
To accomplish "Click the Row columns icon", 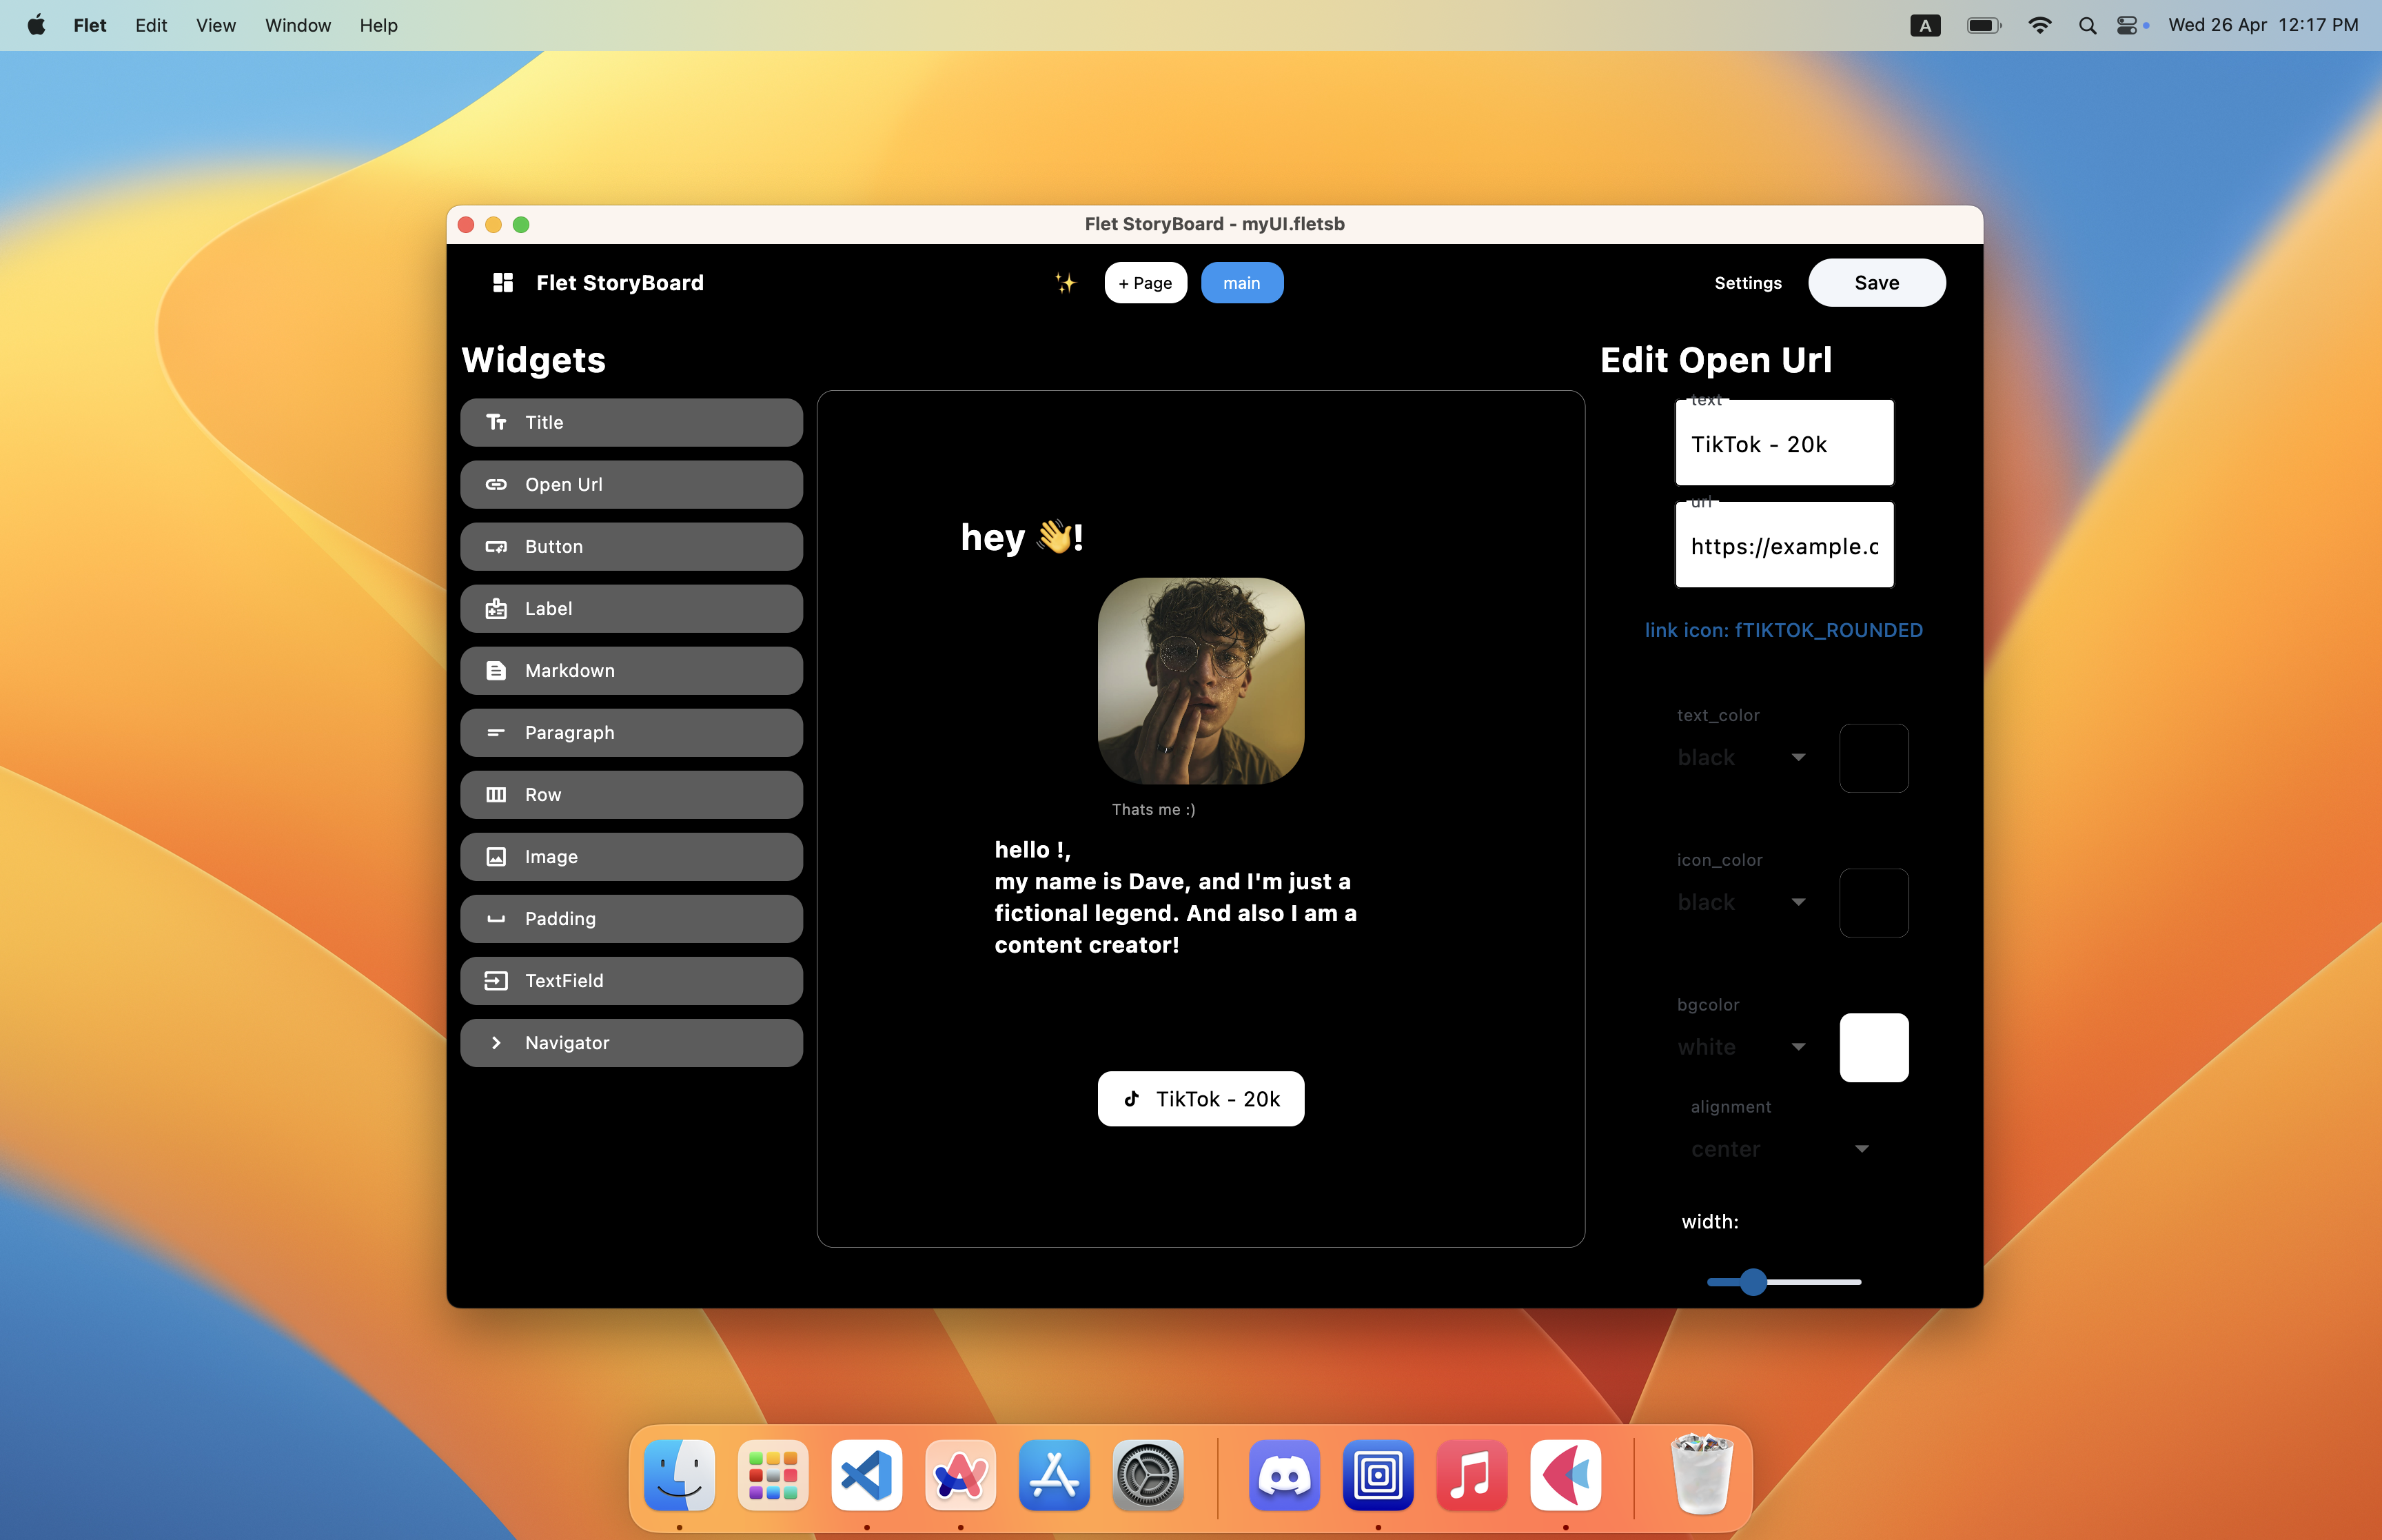I will point(496,794).
